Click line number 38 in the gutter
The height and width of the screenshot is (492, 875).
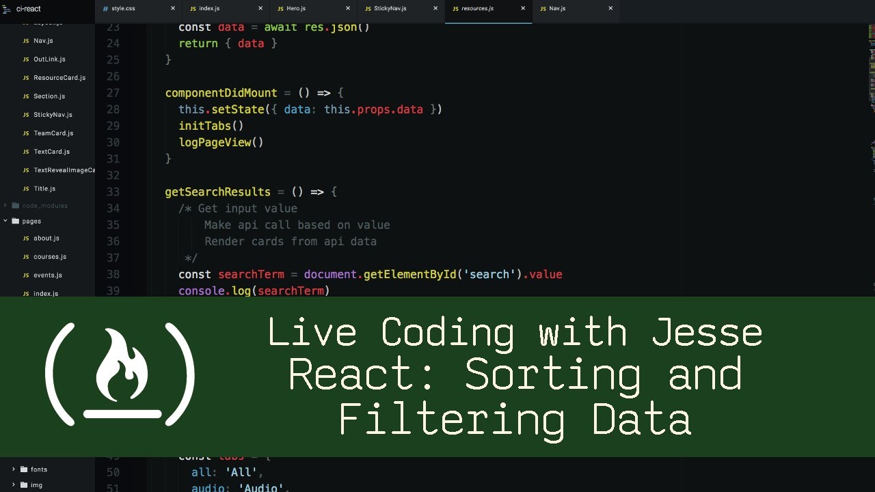(113, 274)
